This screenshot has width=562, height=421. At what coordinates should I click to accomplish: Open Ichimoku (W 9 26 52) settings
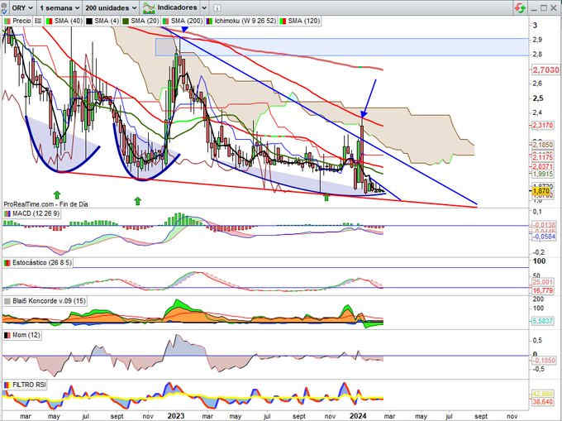pyautogui.click(x=241, y=21)
